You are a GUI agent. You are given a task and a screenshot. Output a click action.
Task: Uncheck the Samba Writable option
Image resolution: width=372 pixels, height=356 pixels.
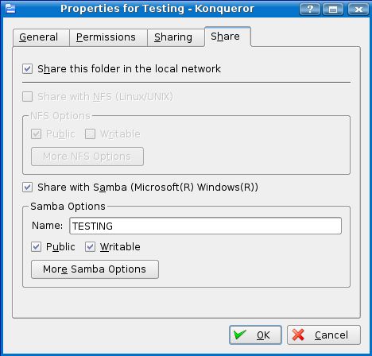pos(90,247)
